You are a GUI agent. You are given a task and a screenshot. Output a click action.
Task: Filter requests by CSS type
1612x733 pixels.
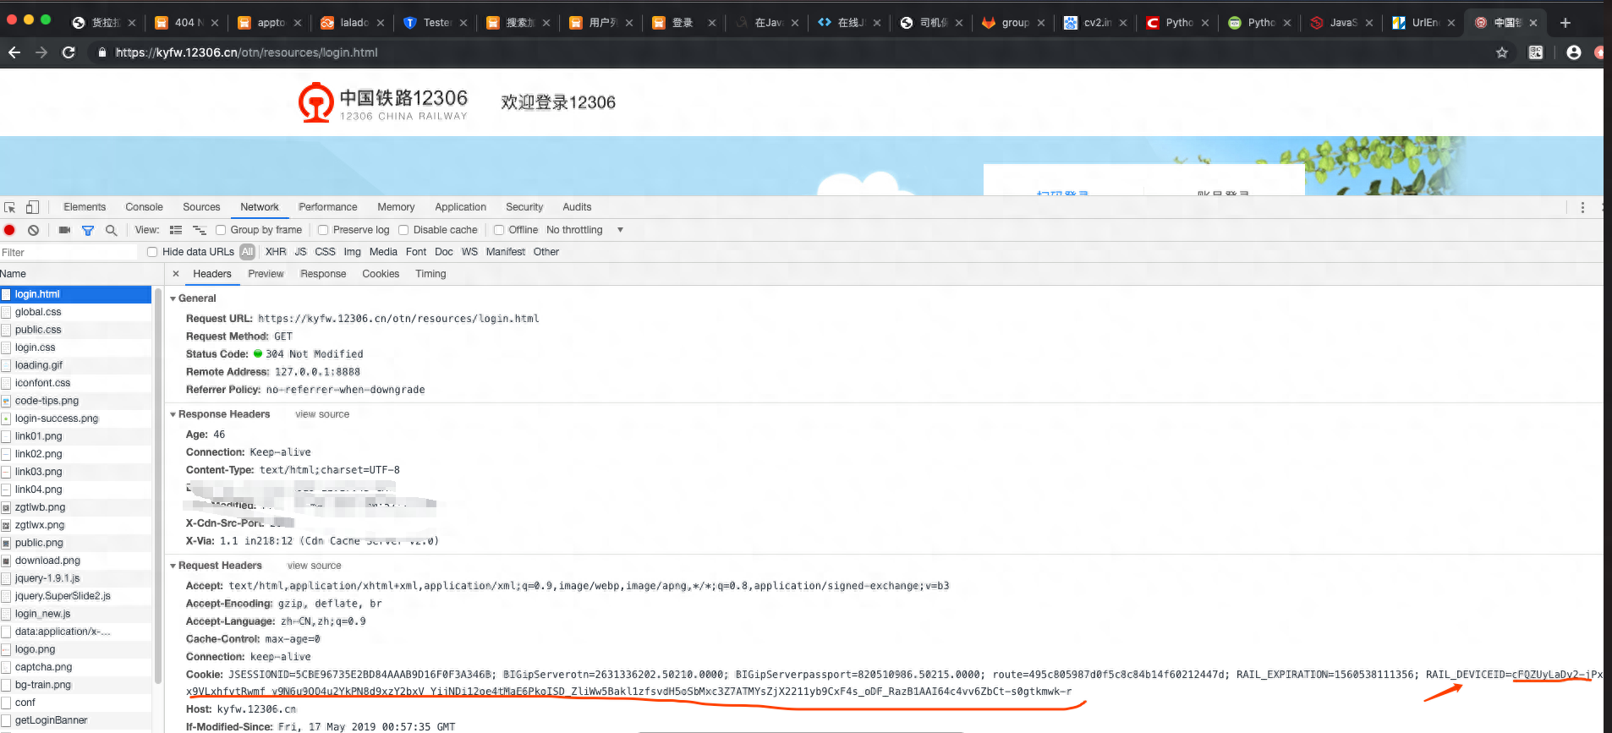[325, 252]
